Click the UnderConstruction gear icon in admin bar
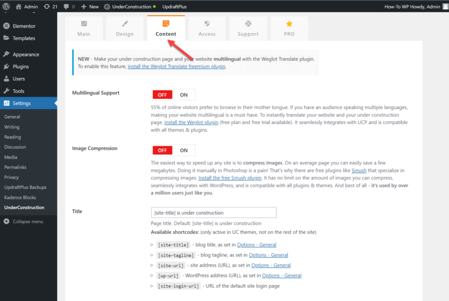The height and width of the screenshot is (301, 449). point(107,7)
